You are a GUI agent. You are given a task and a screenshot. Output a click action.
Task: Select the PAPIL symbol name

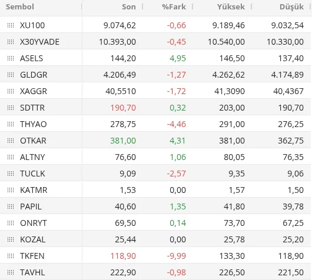[31, 206]
